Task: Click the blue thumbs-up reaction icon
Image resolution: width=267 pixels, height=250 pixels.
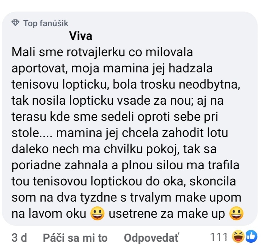Action: [x=251, y=237]
